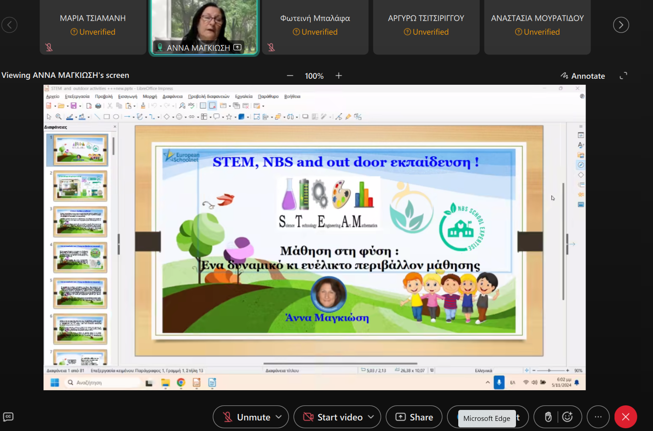The image size is (653, 431).
Task: Open the Εισαγωγή menu in Impress
Action: tap(127, 97)
